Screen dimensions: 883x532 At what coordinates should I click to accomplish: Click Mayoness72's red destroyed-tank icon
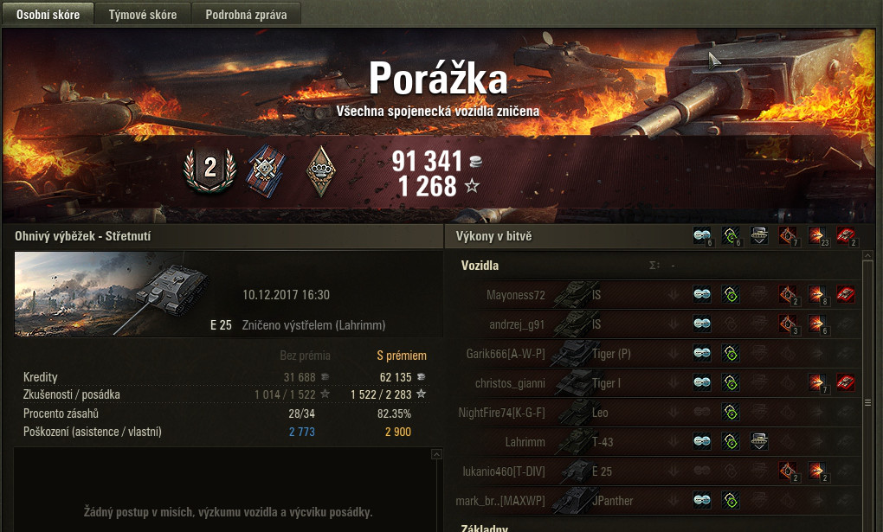point(846,294)
